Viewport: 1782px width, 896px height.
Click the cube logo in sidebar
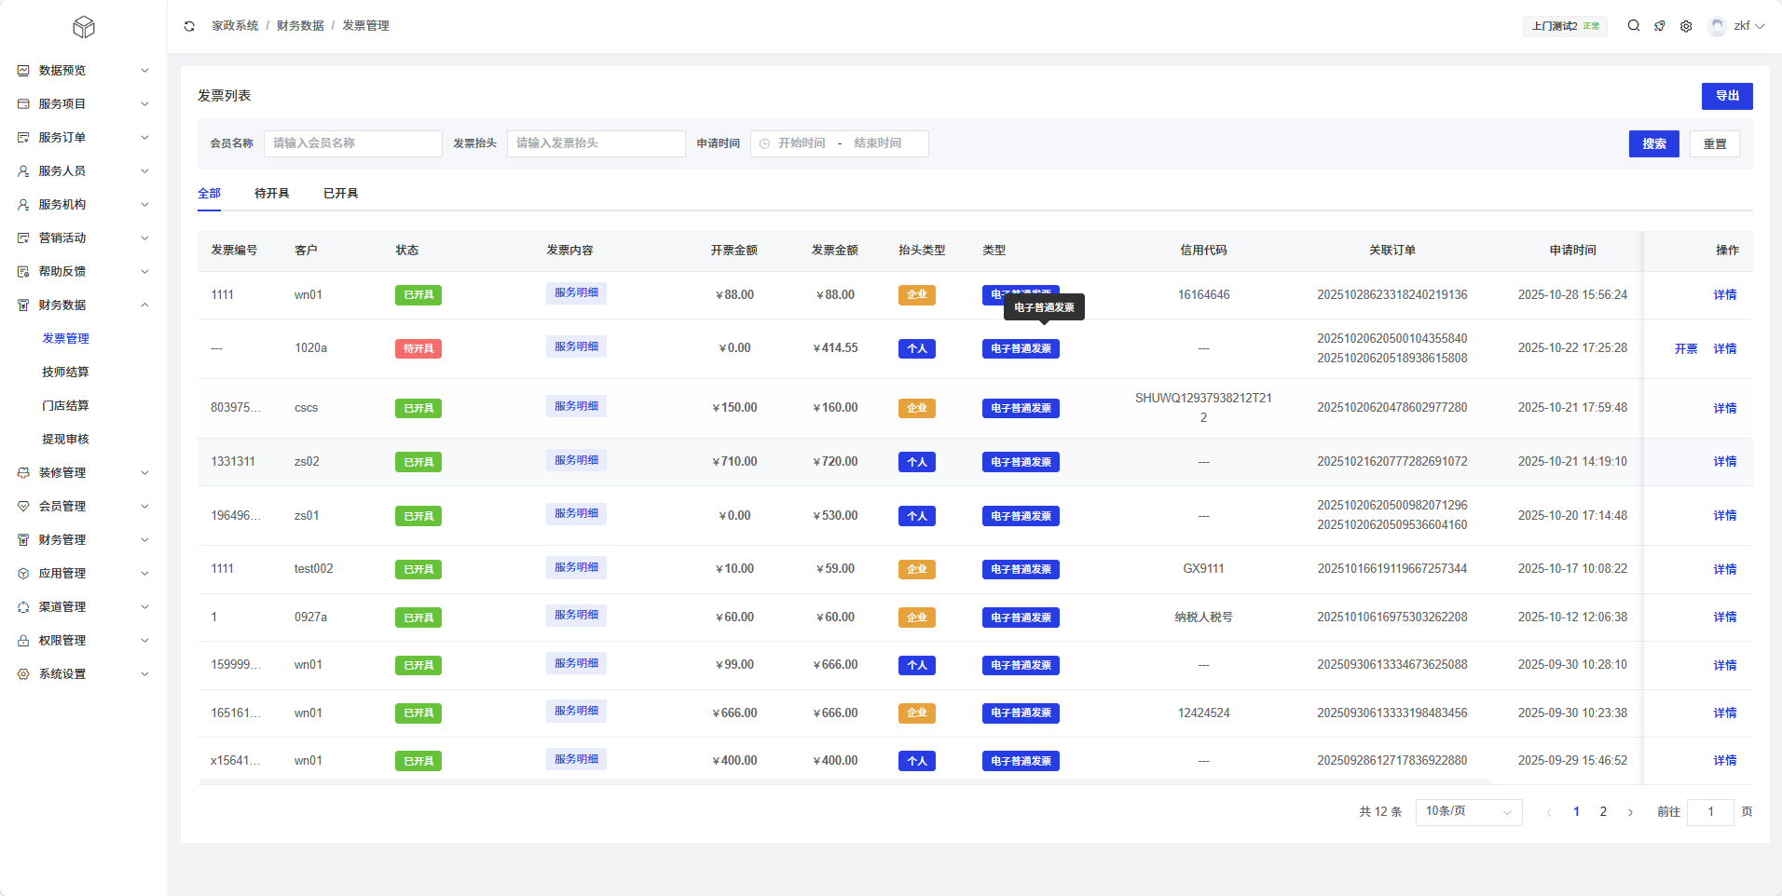click(x=84, y=27)
